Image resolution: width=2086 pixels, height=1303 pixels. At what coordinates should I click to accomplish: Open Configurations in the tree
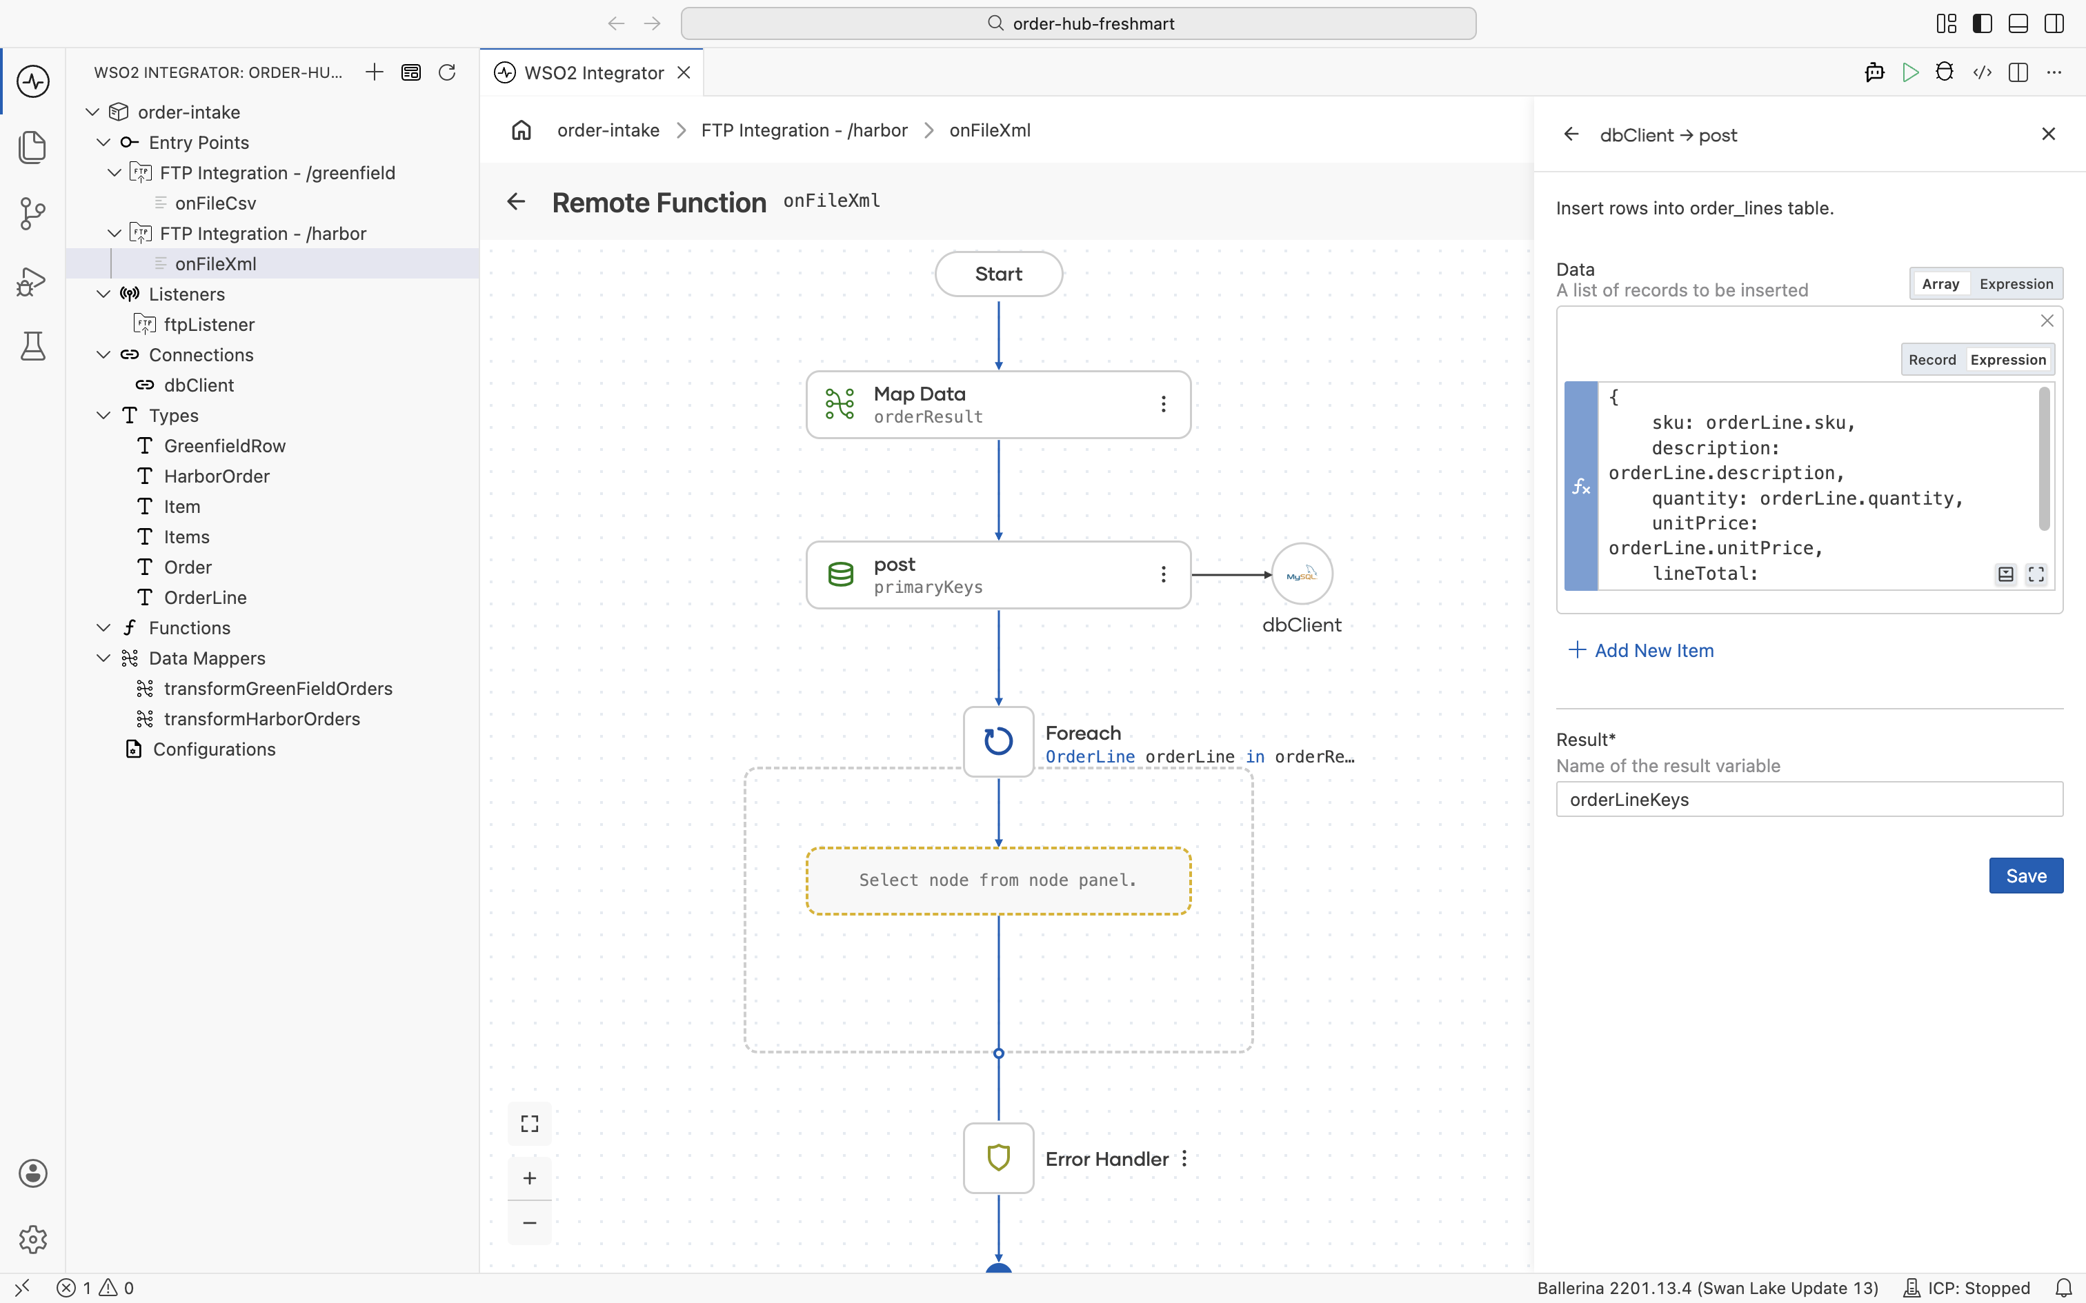[214, 749]
